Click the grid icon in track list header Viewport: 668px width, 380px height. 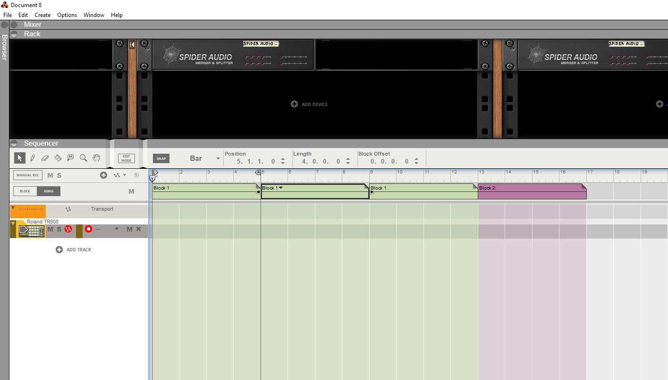click(137, 175)
